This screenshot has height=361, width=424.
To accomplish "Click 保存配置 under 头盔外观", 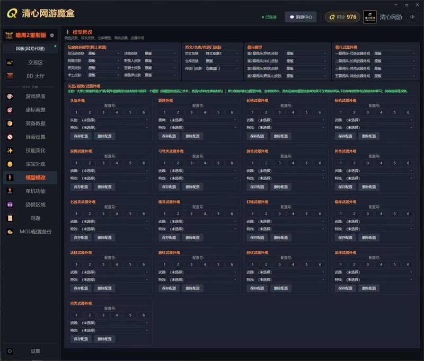I will [81, 136].
